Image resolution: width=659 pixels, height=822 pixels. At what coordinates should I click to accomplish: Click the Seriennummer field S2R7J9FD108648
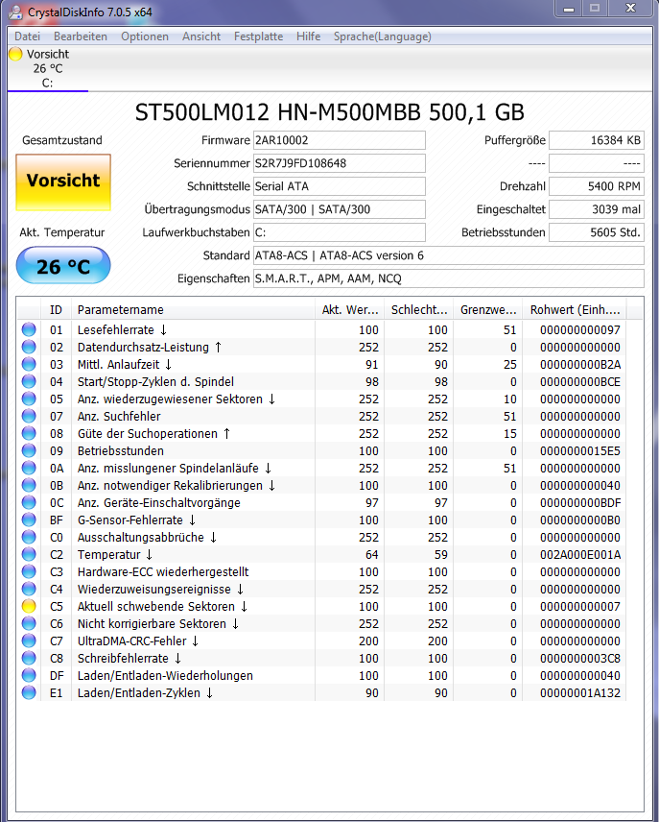(340, 163)
